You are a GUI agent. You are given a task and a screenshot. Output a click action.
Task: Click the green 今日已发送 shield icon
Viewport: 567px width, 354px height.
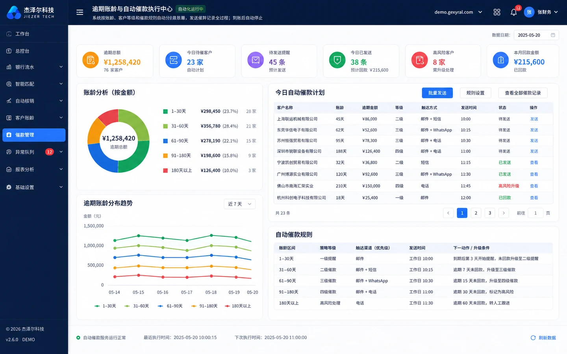coord(337,60)
